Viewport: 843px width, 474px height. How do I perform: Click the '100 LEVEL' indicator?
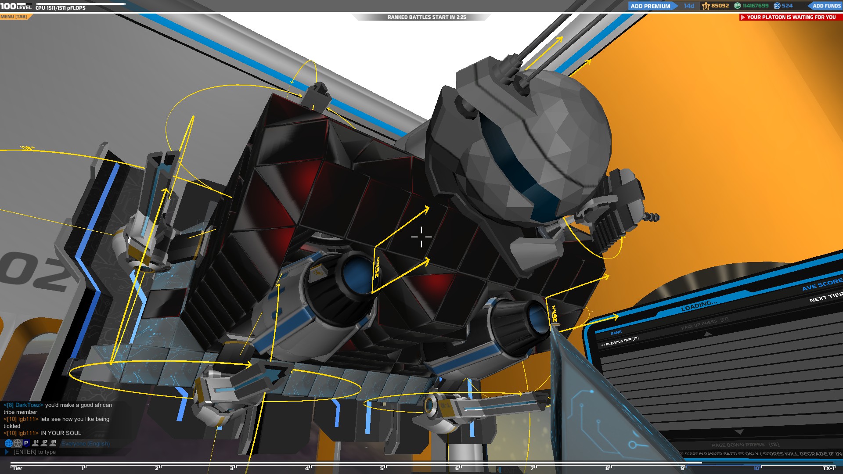click(x=16, y=6)
